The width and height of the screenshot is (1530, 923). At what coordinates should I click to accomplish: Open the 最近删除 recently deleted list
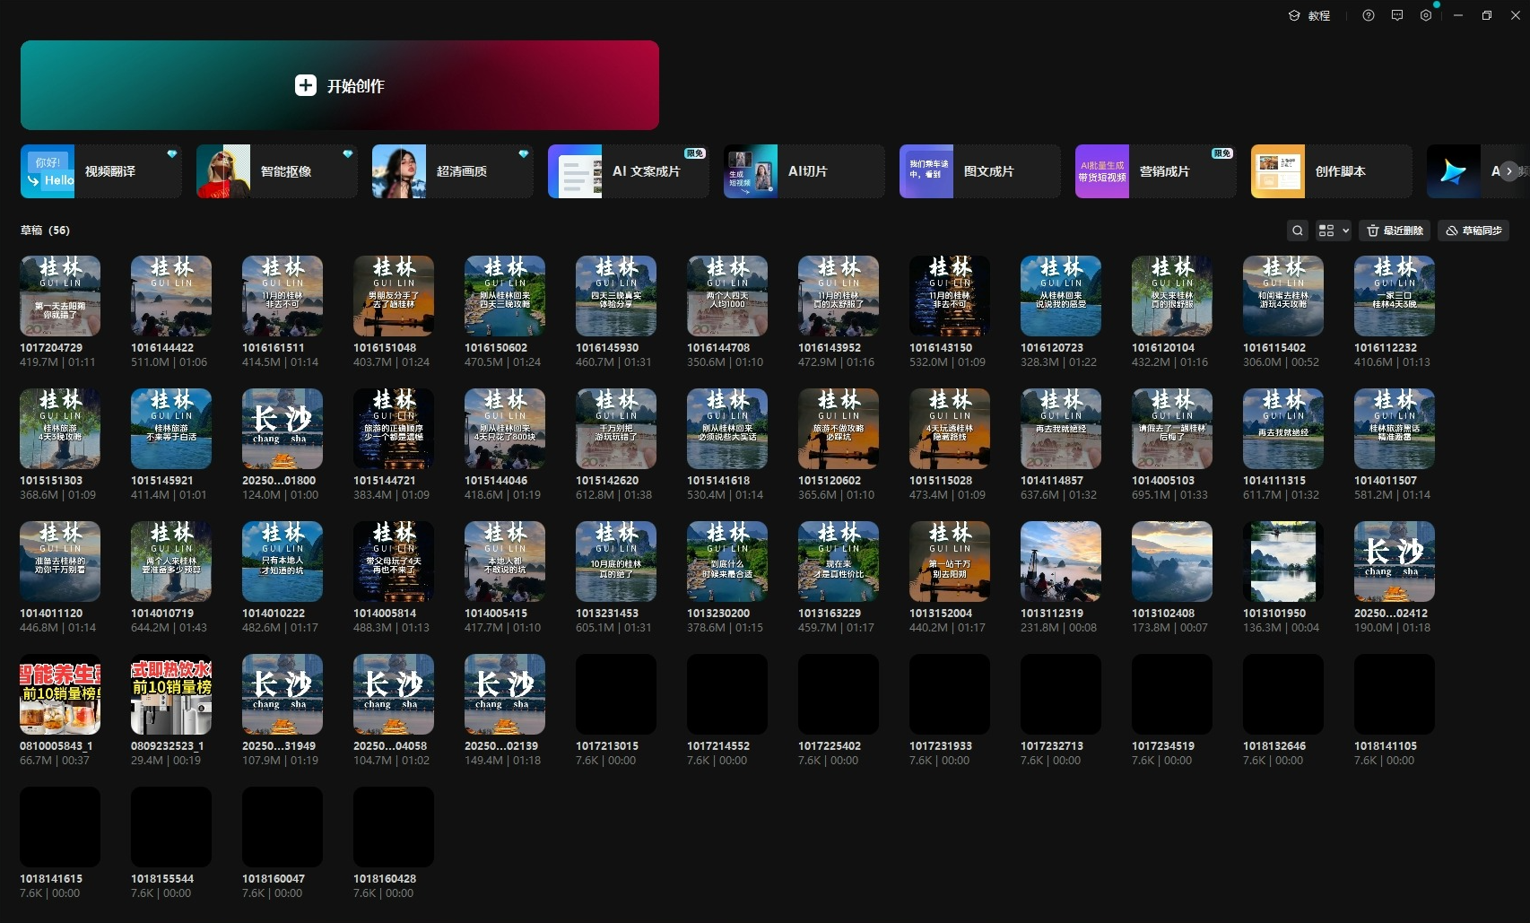pos(1394,231)
